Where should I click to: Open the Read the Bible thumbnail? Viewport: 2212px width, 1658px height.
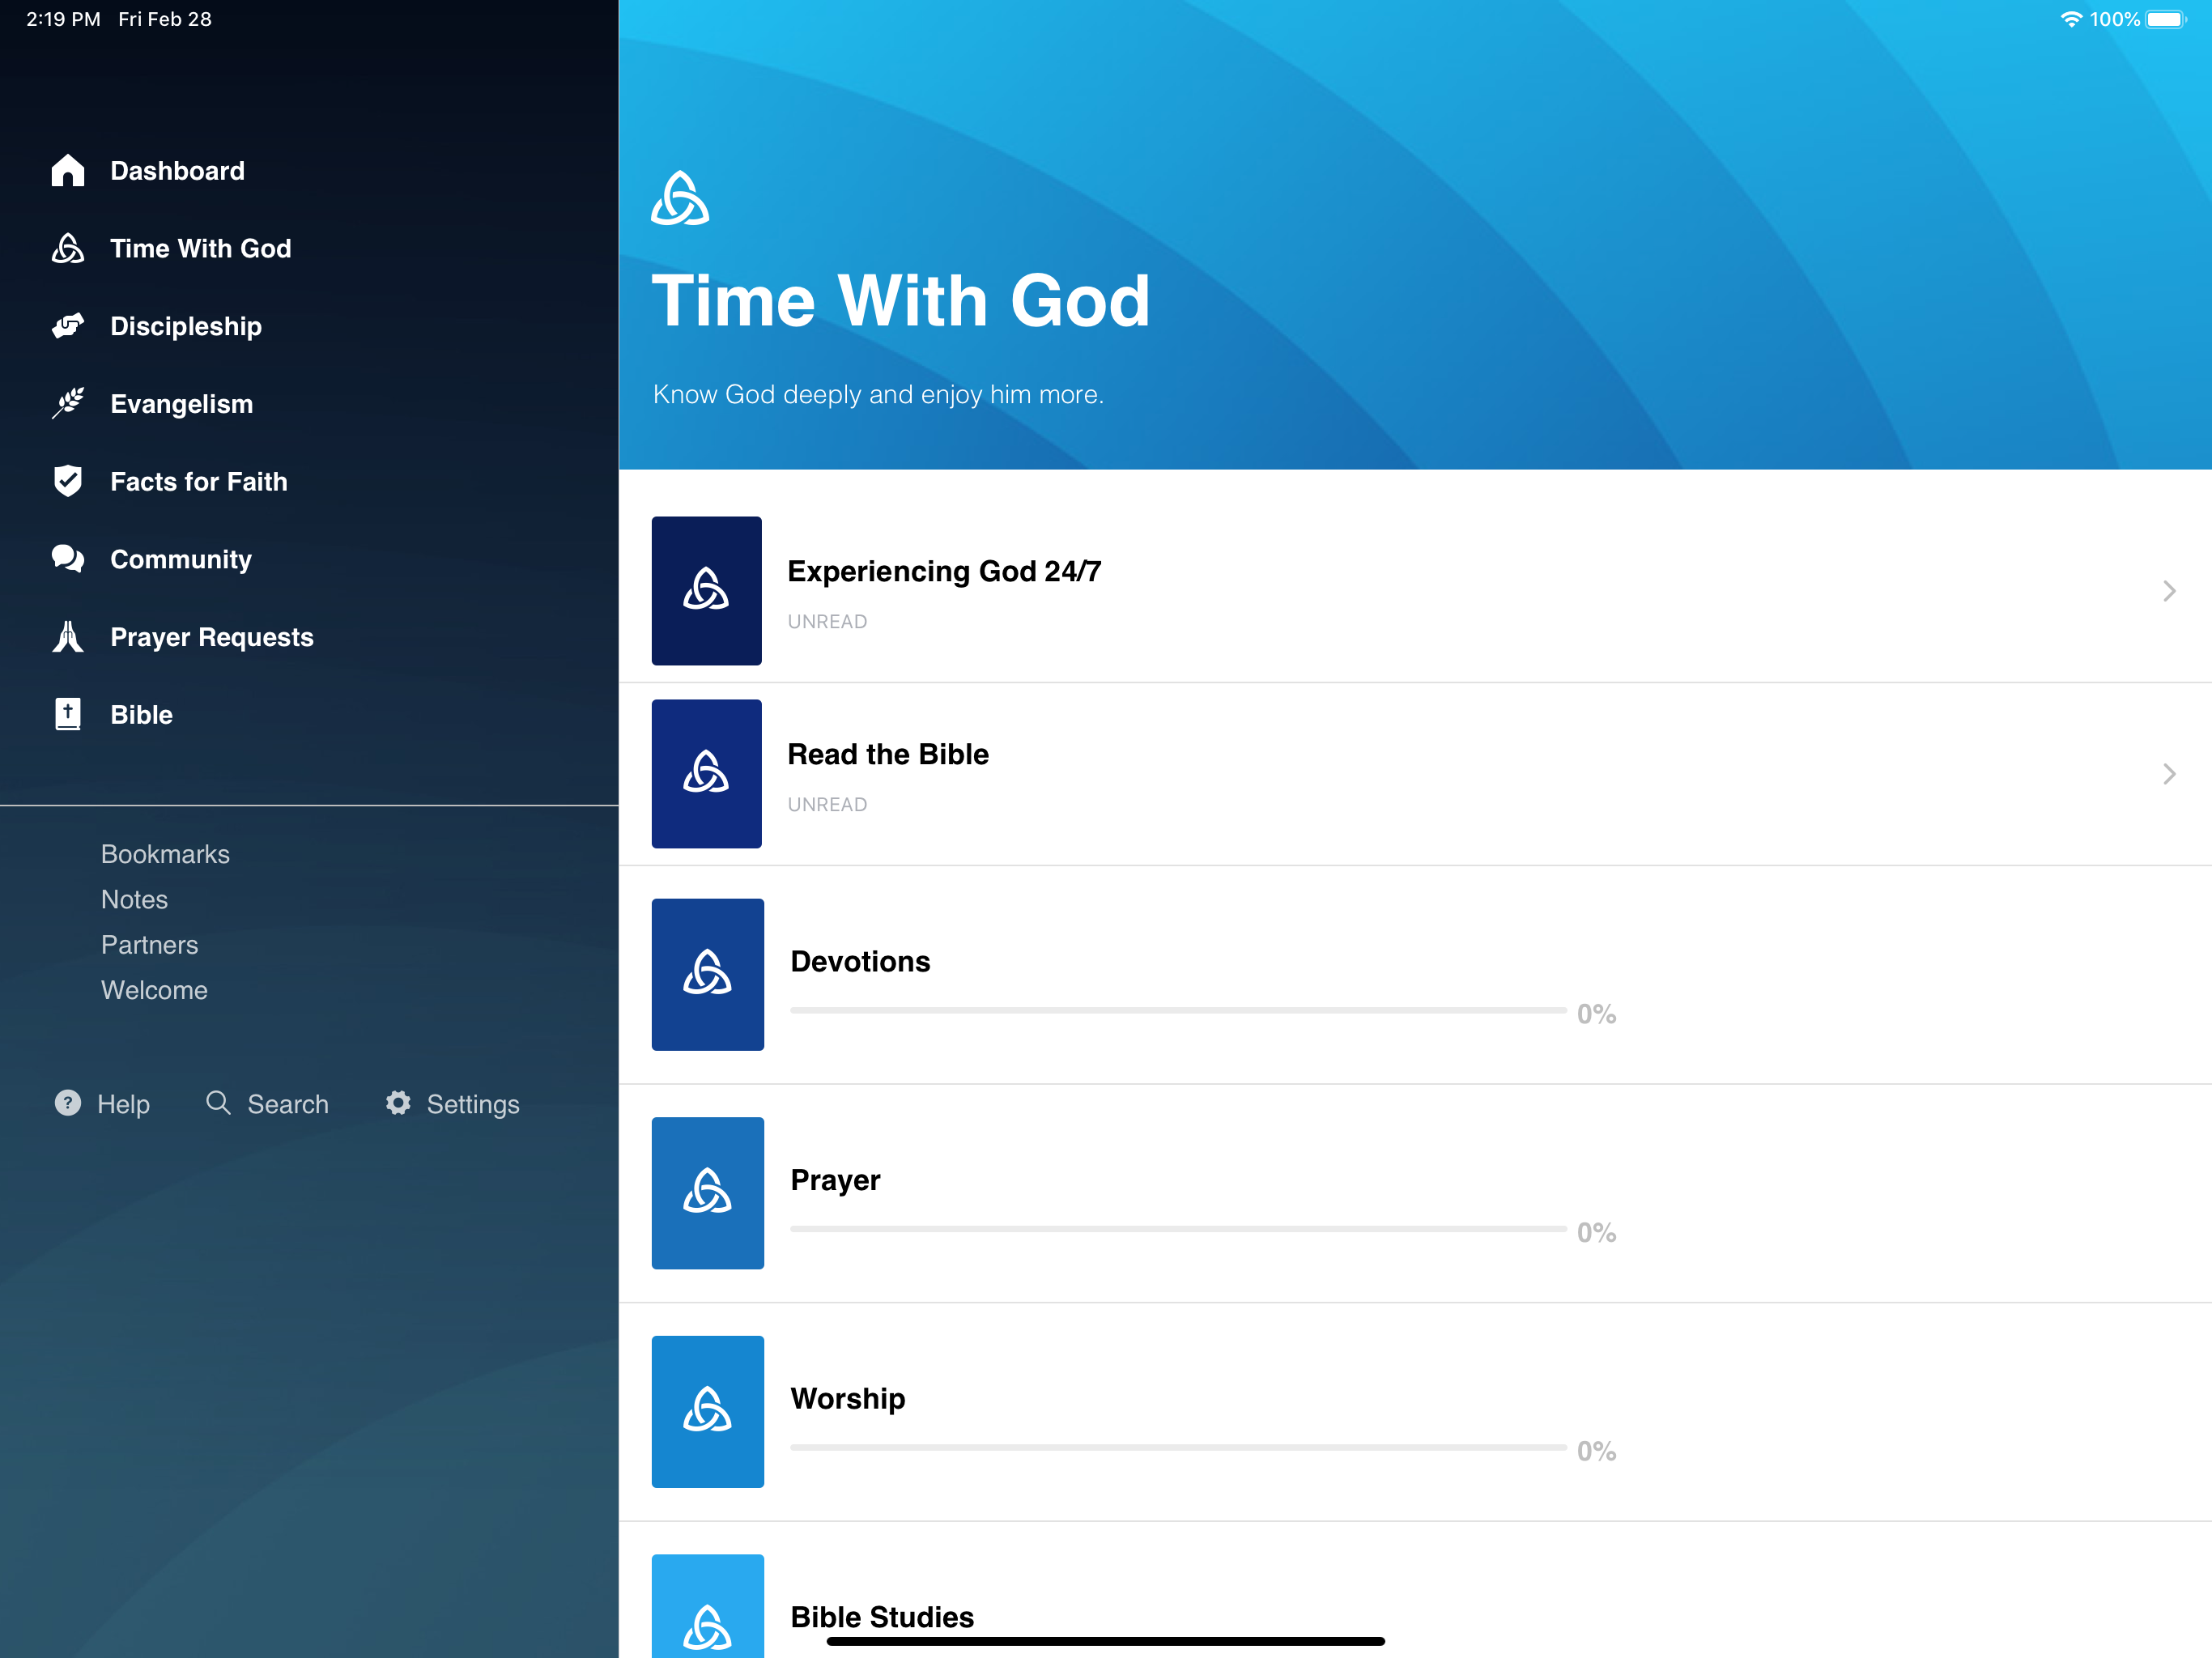pos(707,774)
